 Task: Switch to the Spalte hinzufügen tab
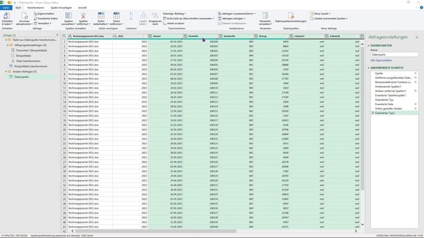click(62, 7)
